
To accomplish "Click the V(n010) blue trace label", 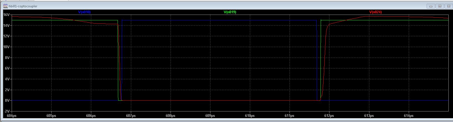I will pos(84,12).
